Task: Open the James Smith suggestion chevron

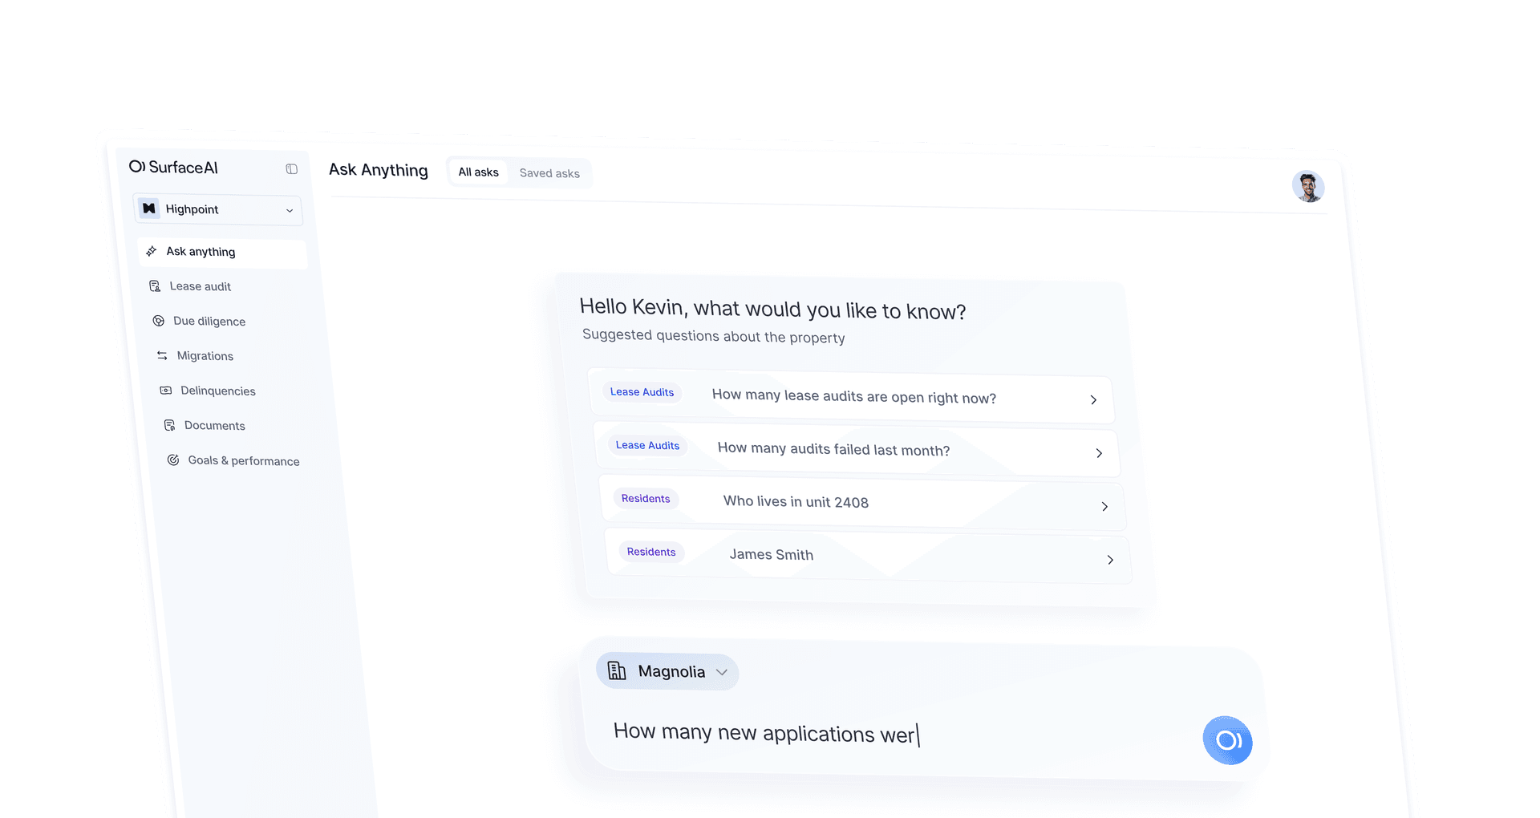Action: tap(1110, 560)
